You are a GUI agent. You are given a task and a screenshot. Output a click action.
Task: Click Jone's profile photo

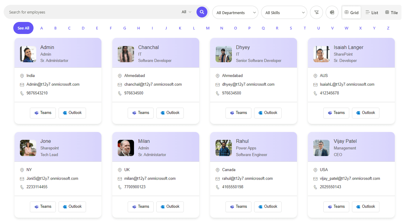coord(28,148)
